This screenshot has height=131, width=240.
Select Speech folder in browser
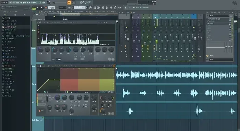(6, 87)
